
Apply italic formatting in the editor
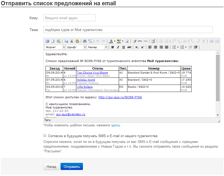point(118,47)
